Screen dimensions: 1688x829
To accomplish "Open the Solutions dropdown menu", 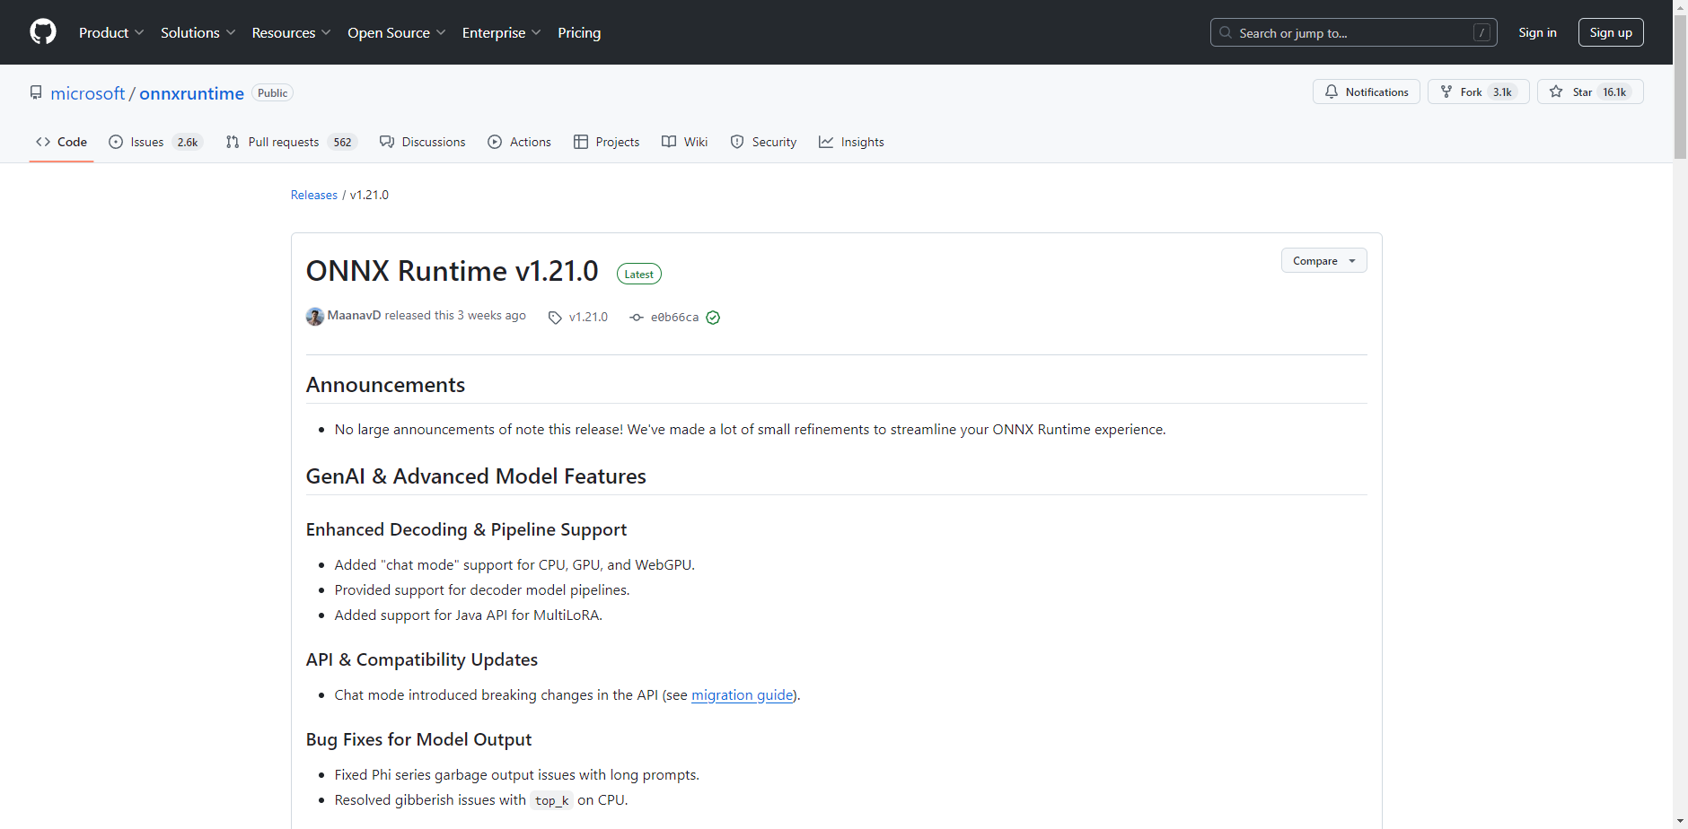I will 198,32.
